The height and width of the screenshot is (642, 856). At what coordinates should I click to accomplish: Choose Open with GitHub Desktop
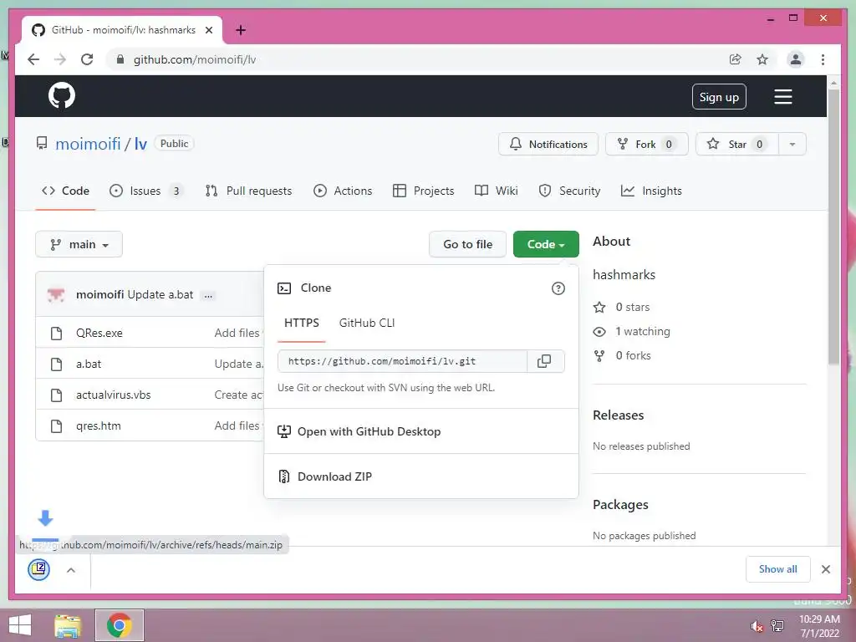421,432
